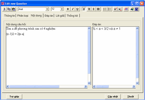Open the Arial font dropdown

pyautogui.click(x=47, y=9)
